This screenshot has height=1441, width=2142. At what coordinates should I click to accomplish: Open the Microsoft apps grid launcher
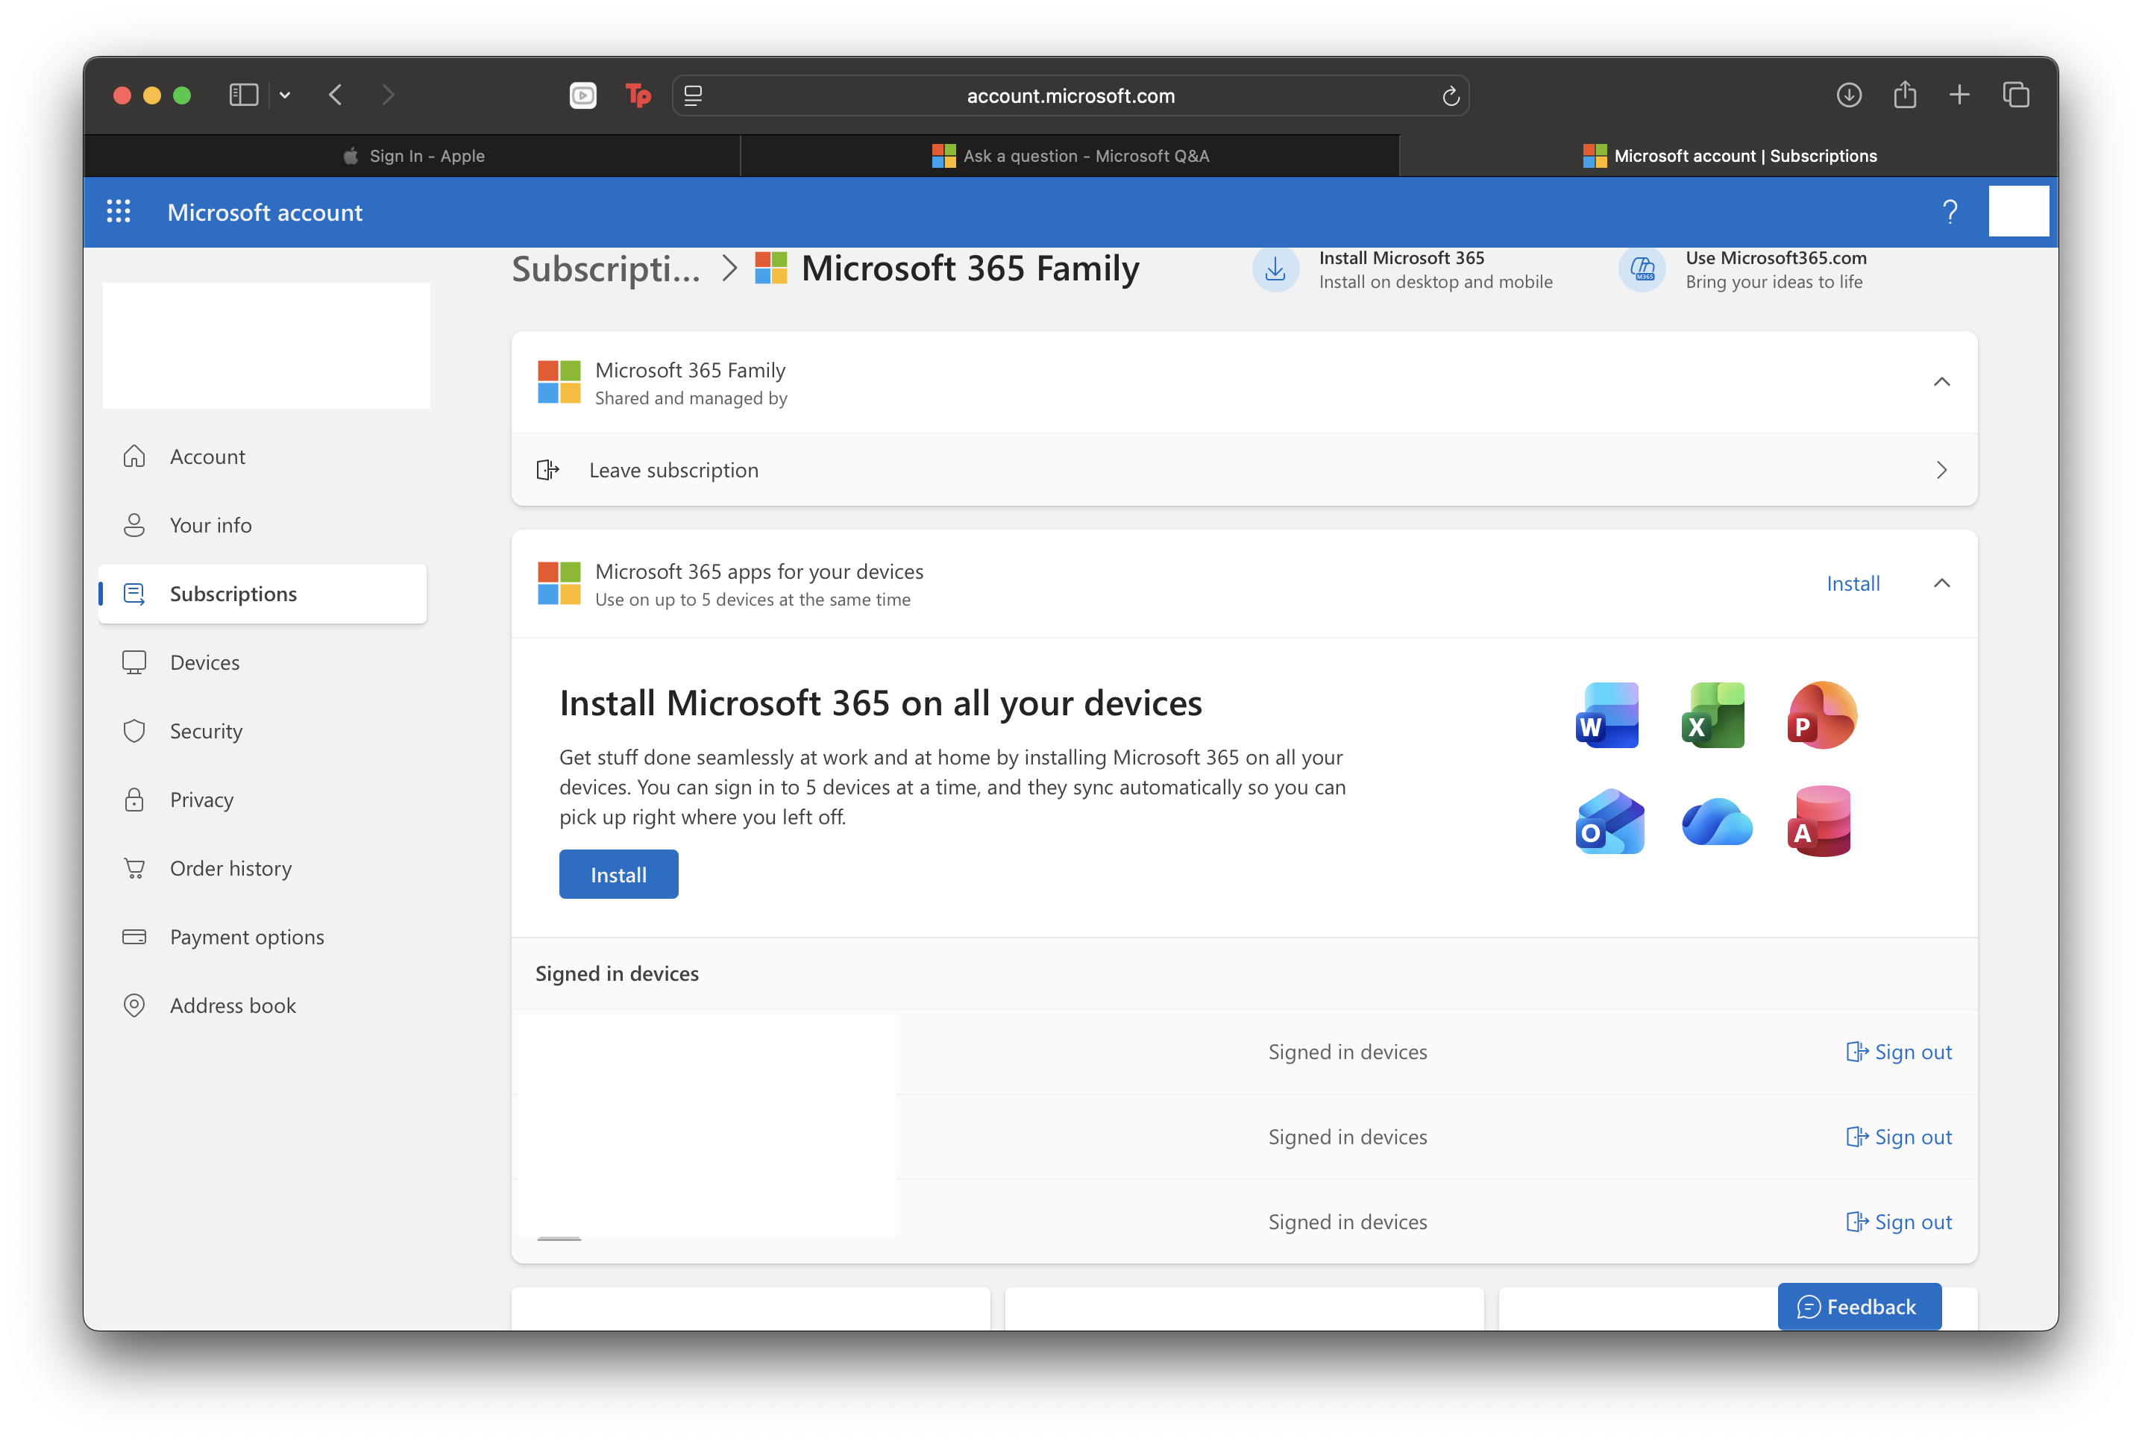[x=119, y=213]
